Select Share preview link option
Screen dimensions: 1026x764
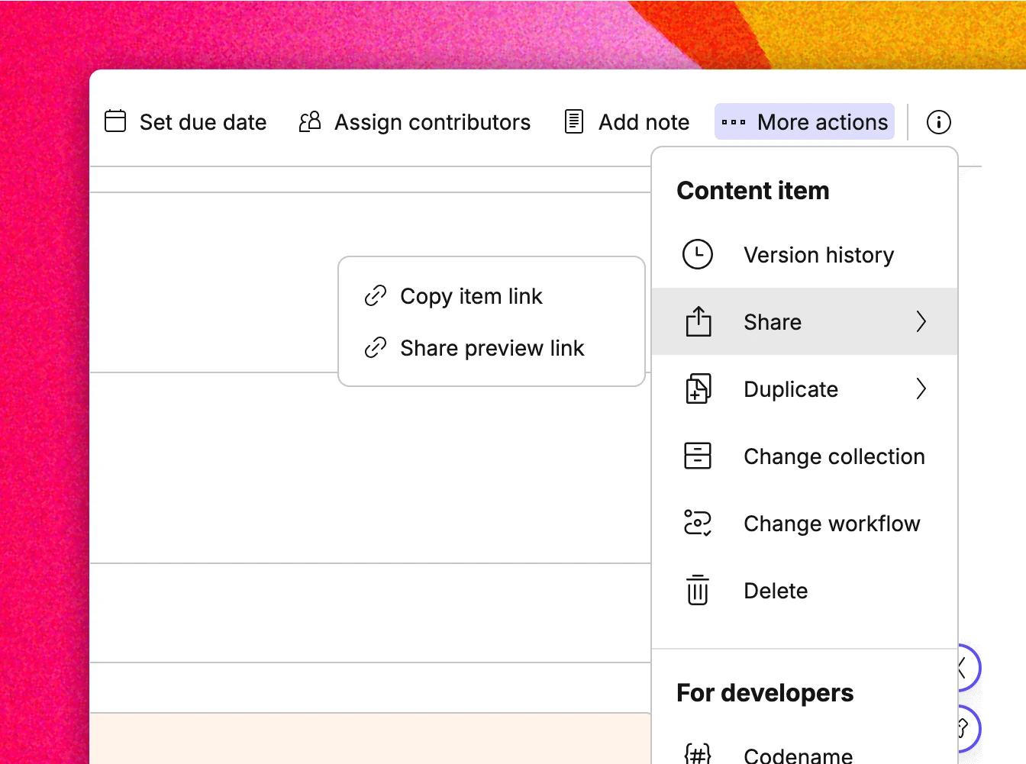(x=492, y=349)
